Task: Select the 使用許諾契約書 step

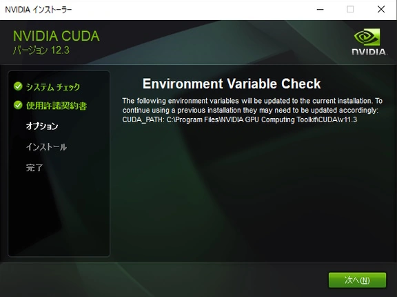Action: [x=57, y=106]
